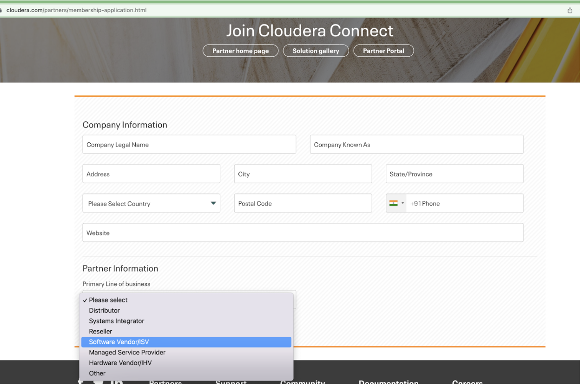
Task: Choose Managed Service Provider option
Action: pyautogui.click(x=186, y=352)
